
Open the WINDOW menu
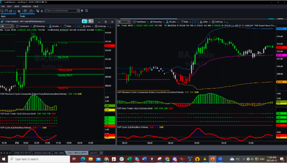[x=26, y=7]
